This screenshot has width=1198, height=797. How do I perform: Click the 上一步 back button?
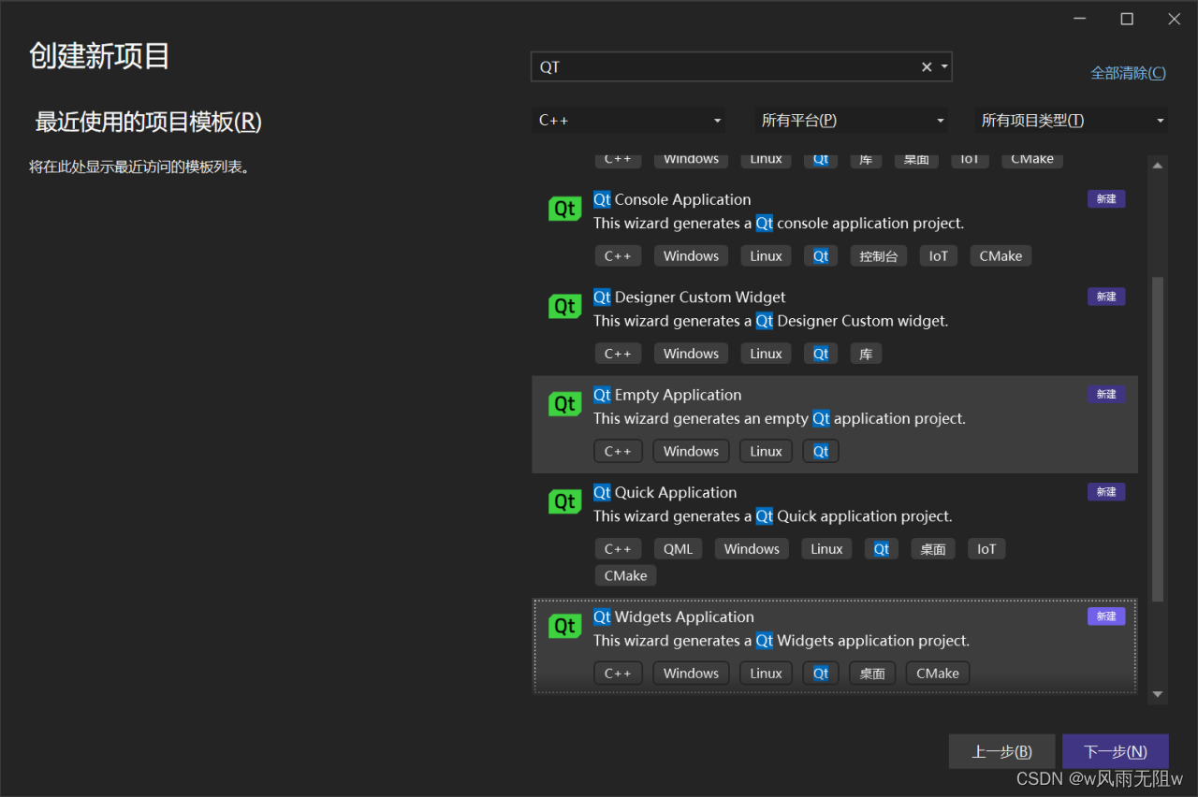(1001, 752)
